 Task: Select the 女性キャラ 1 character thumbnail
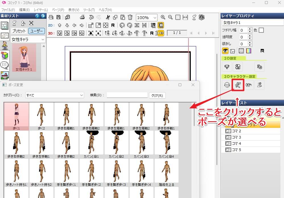pyautogui.click(x=24, y=58)
